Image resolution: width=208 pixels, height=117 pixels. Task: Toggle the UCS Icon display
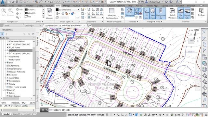146,13
